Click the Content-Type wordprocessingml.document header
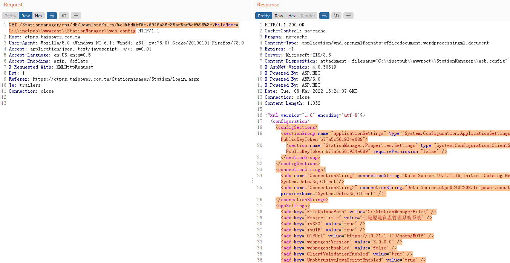 click(377, 43)
